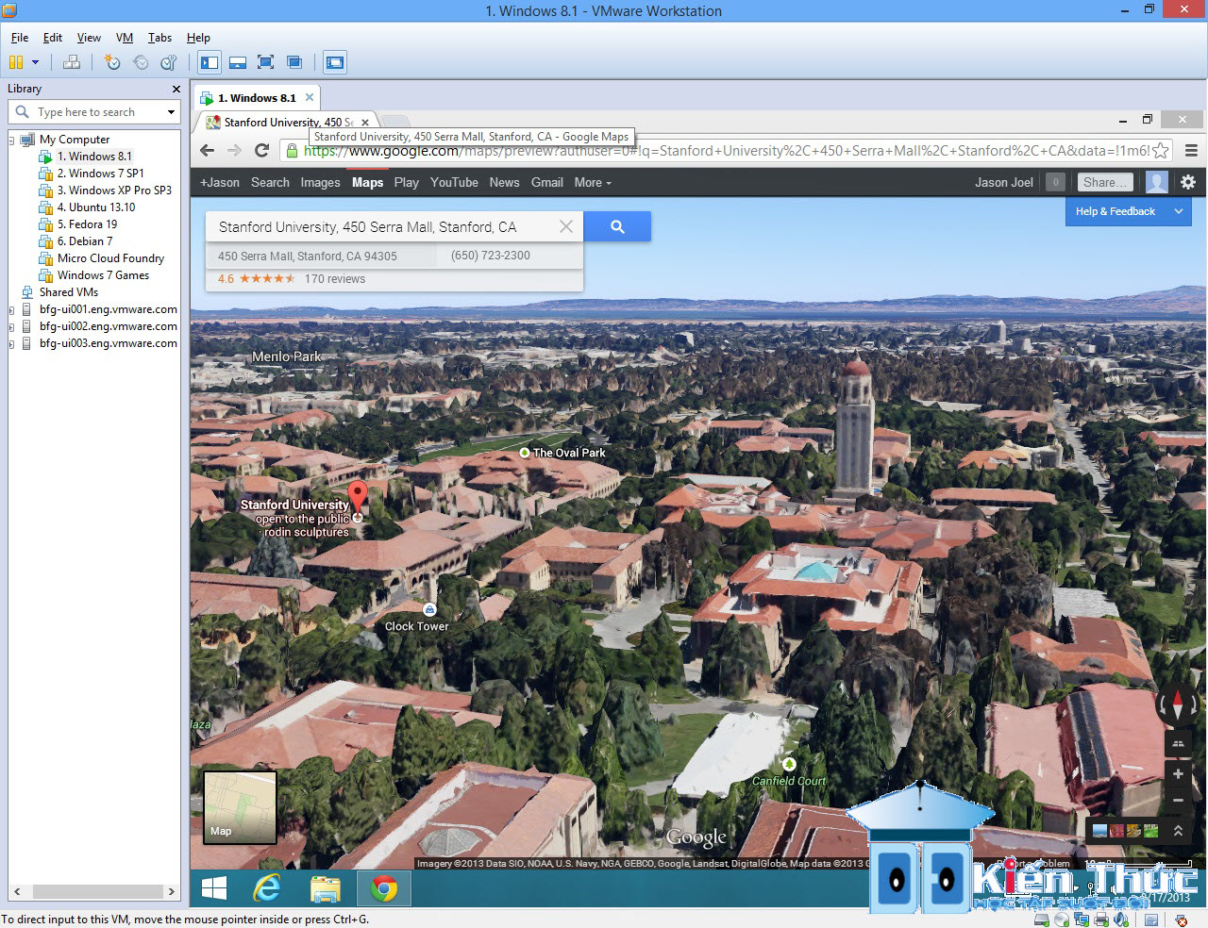Click the Share button in Google bar
Viewport: 1208px width, 928px height.
coord(1105,182)
